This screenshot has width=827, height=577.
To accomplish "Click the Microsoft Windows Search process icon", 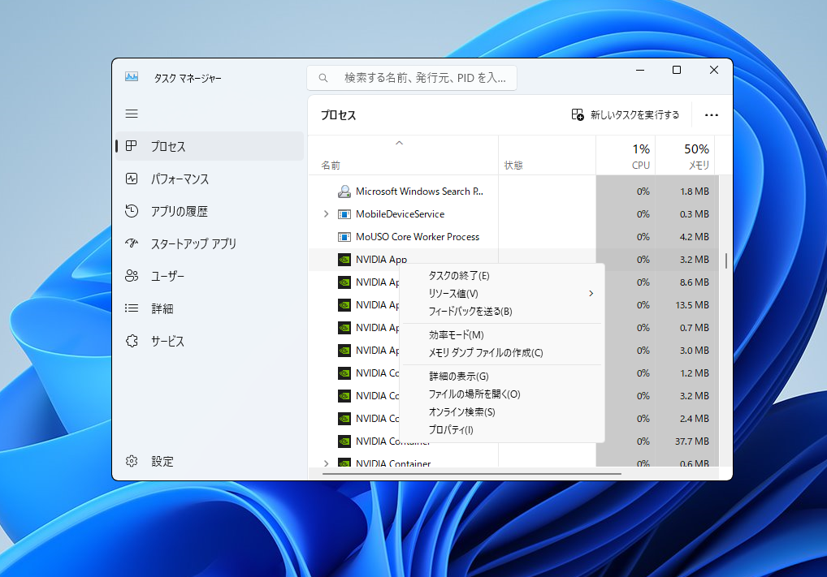I will coord(344,192).
